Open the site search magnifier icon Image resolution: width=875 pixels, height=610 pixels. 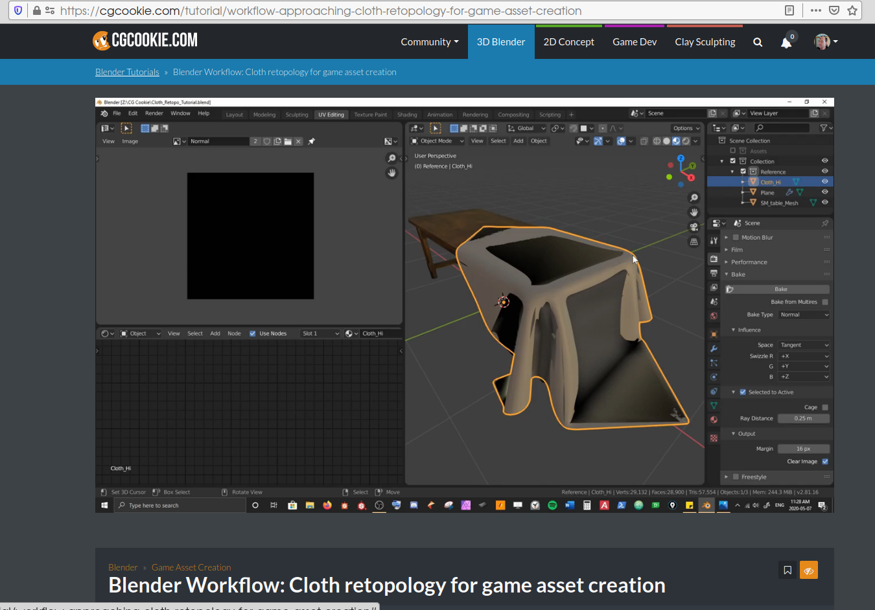tap(758, 42)
